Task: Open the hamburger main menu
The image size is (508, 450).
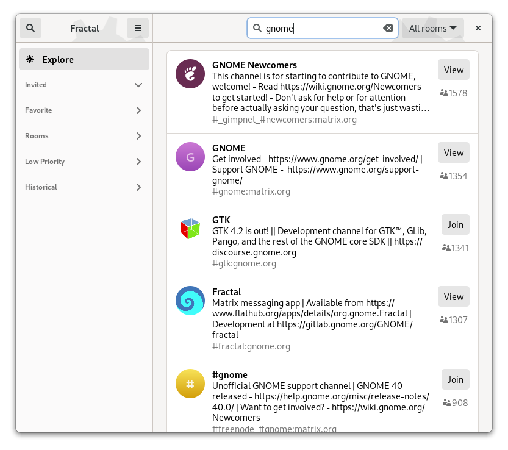Action: [x=138, y=28]
